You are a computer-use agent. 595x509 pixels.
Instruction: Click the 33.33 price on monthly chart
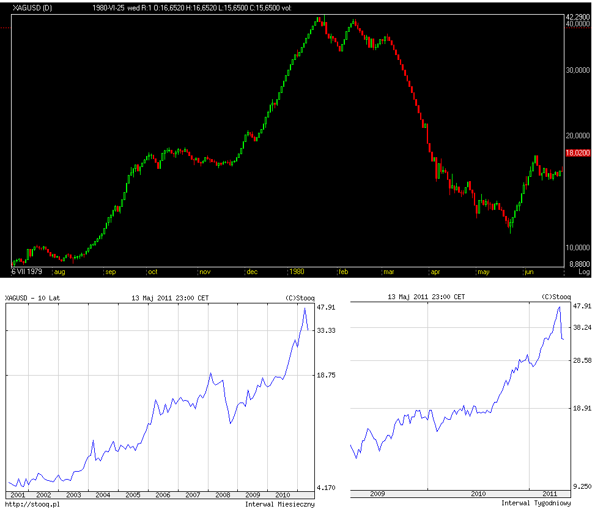[x=327, y=330]
